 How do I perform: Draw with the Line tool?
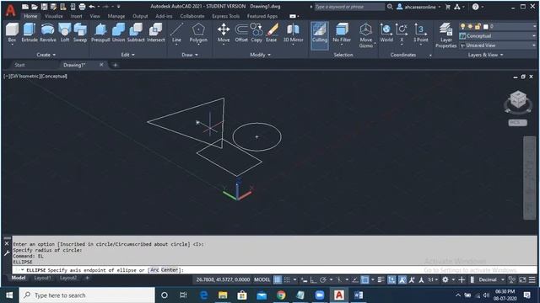point(176,33)
